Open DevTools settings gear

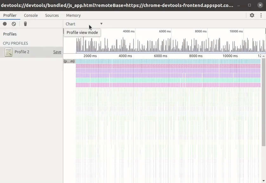[x=252, y=15]
